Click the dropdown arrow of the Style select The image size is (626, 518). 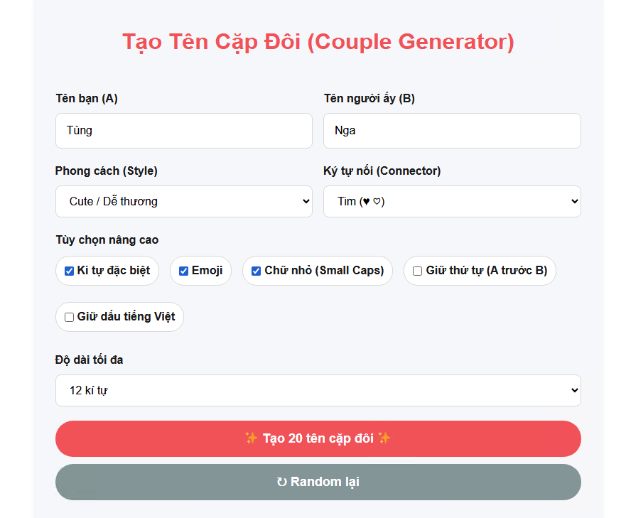point(306,201)
